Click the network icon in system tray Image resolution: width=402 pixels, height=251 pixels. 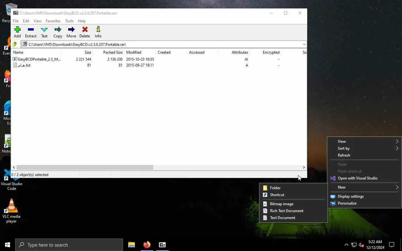[354, 245]
